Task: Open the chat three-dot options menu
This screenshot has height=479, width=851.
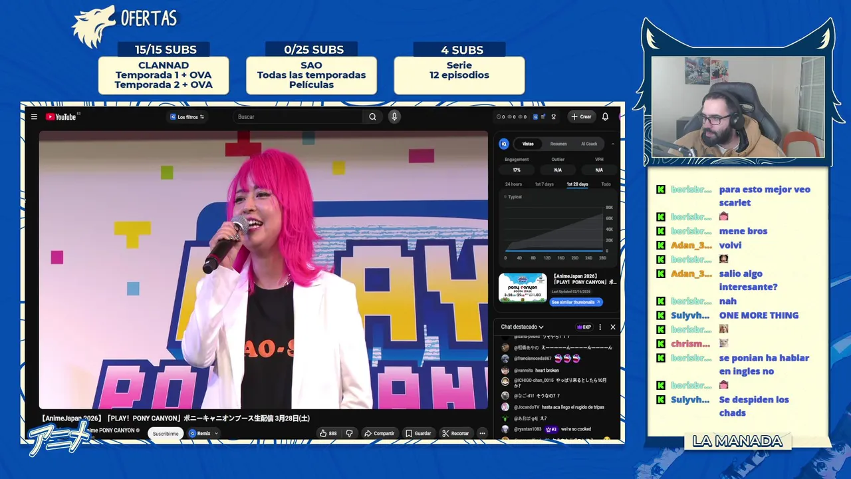Action: click(600, 327)
